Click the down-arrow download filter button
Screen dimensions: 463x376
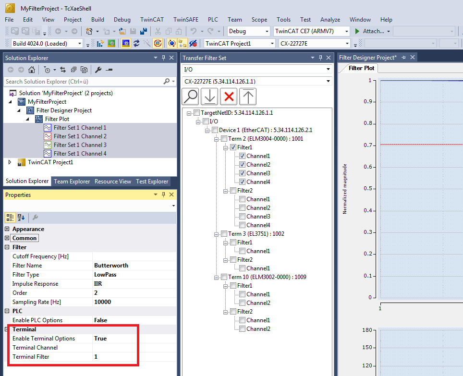[210, 97]
